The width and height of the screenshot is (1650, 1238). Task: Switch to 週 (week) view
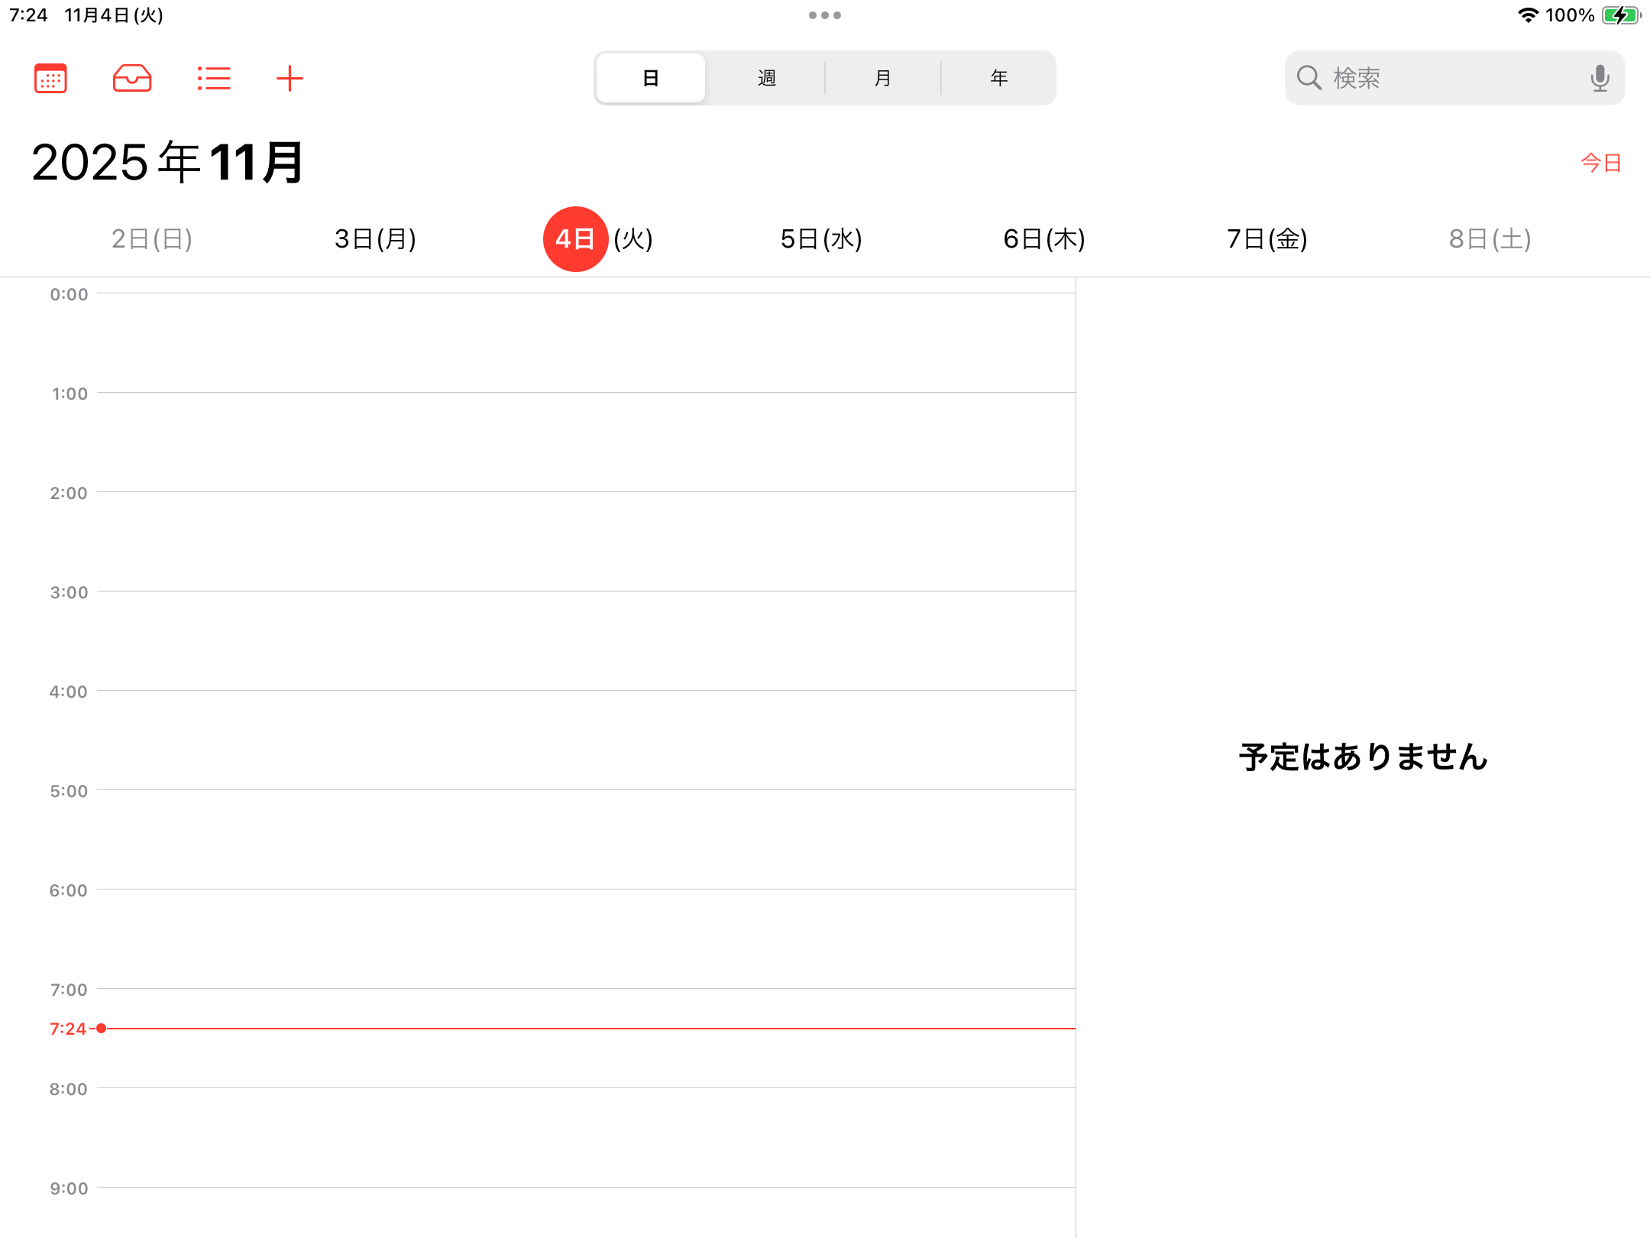767,78
